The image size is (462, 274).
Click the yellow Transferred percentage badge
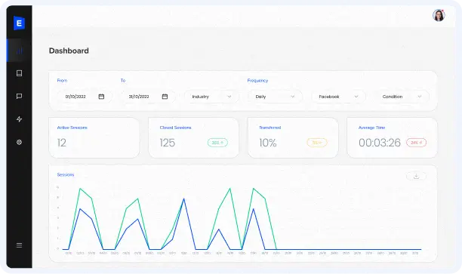click(317, 143)
